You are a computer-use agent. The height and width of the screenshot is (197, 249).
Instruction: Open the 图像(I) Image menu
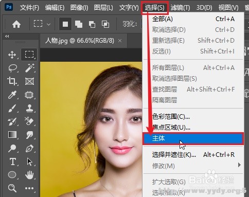coord(79,8)
